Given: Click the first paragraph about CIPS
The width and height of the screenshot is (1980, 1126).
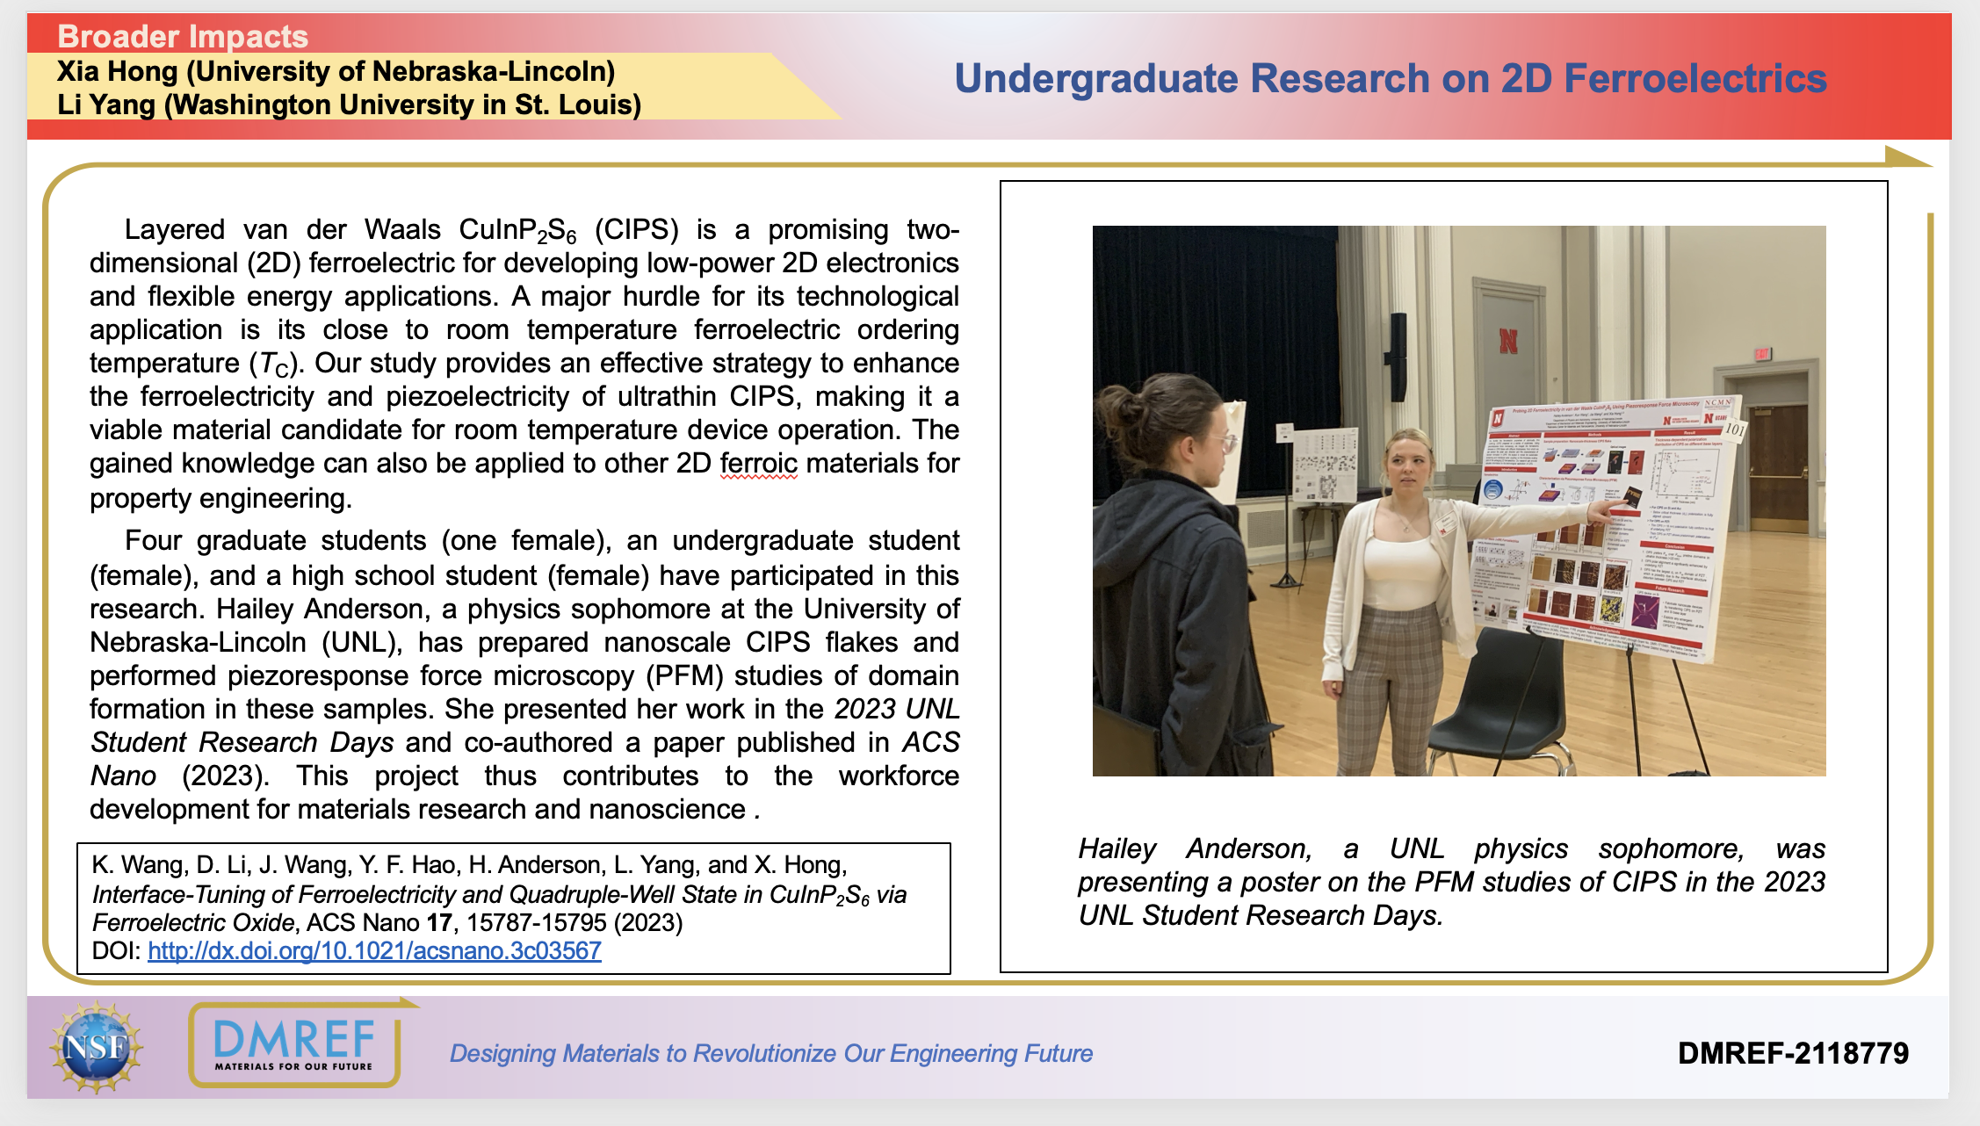Looking at the screenshot, I should [x=524, y=363].
